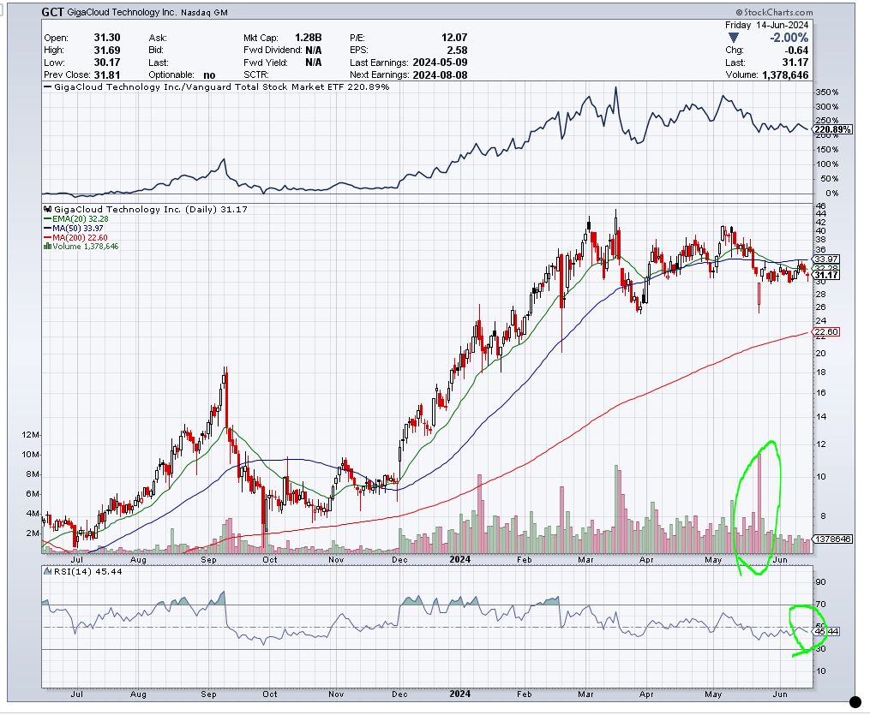
Task: Click the Nasdaq GM exchange label
Action: [204, 12]
